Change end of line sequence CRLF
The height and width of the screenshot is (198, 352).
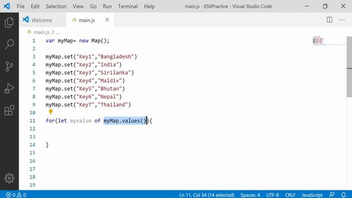(290, 195)
